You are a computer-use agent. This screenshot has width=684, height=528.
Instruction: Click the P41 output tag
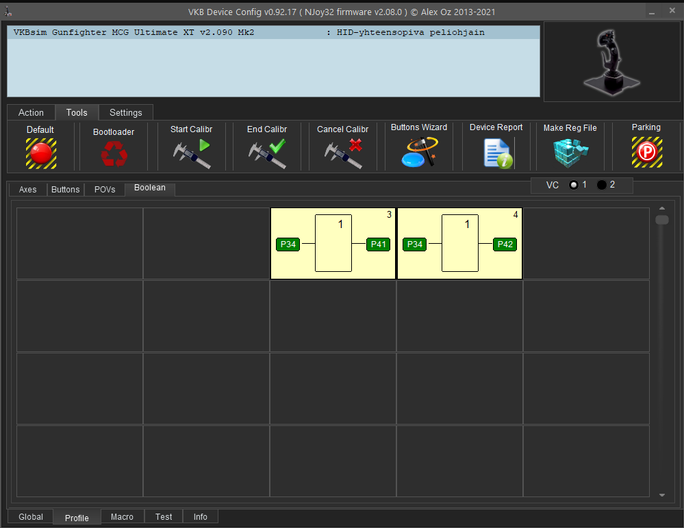[x=378, y=244]
